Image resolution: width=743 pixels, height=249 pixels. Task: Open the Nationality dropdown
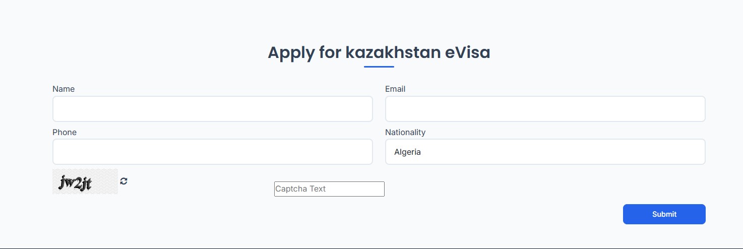coord(545,152)
